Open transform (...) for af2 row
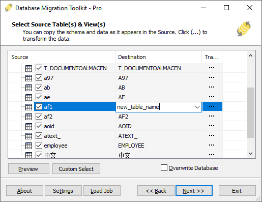 point(212,116)
